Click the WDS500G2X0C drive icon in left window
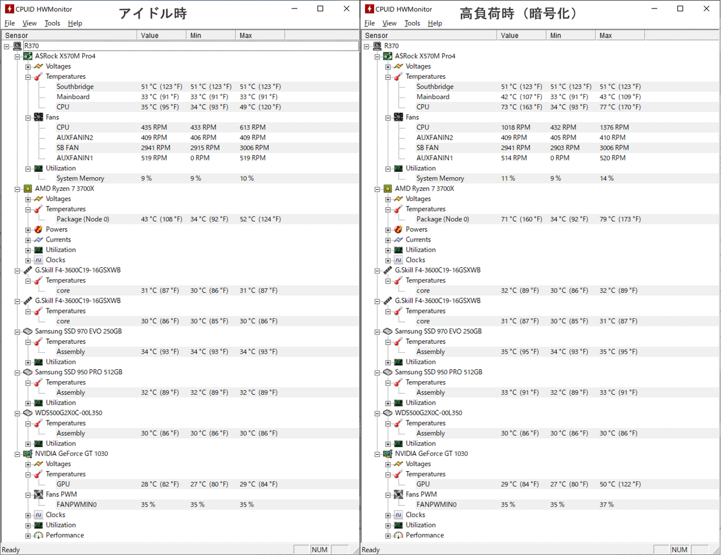The width and height of the screenshot is (721, 555). click(x=28, y=413)
